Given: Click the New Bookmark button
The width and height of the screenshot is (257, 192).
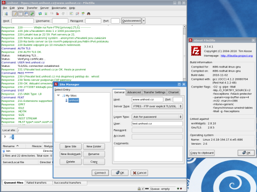Looking at the screenshot, I should click(70, 154).
